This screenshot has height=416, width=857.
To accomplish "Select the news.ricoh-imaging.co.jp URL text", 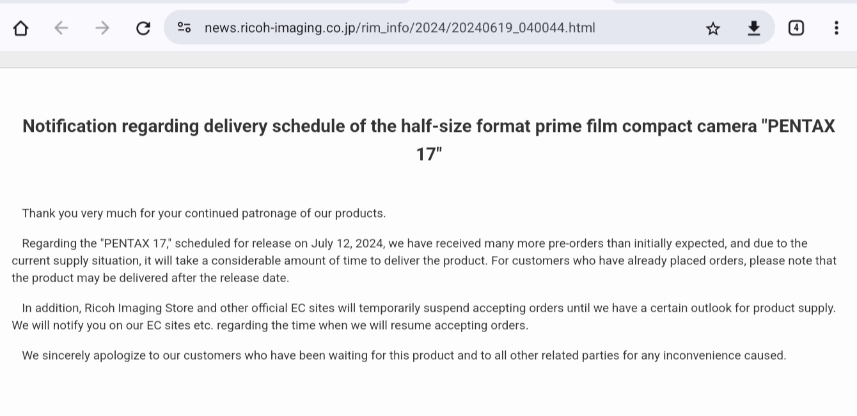I will [x=400, y=28].
